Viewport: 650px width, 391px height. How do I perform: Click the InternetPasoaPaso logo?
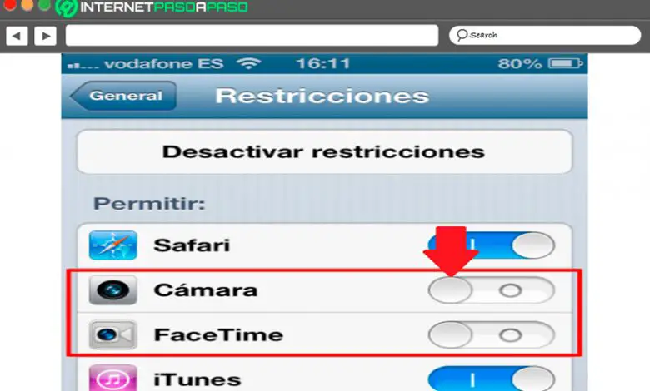click(152, 7)
